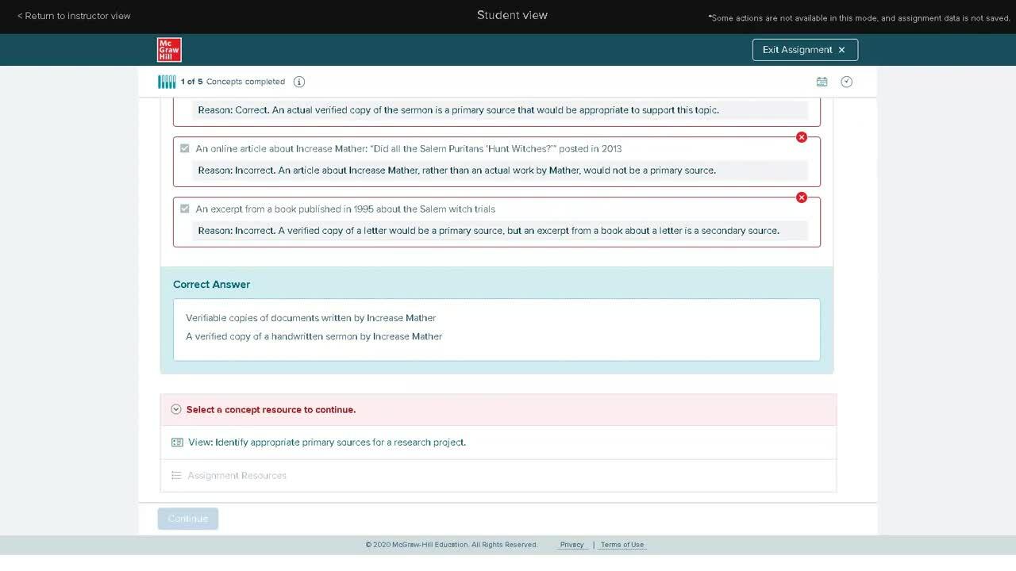Toggle checkbox for online article about Increase Mather
Viewport: 1016px width, 571px height.
coord(185,148)
